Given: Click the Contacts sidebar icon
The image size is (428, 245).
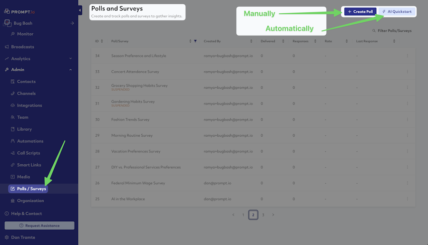Looking at the screenshot, I should tap(13, 82).
